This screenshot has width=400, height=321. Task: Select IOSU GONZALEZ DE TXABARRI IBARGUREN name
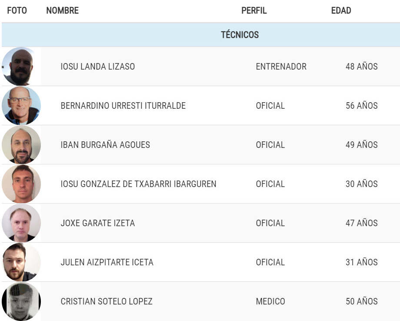coord(139,184)
